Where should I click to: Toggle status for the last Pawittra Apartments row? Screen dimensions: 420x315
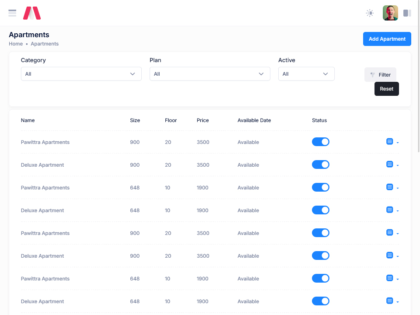[320, 278]
